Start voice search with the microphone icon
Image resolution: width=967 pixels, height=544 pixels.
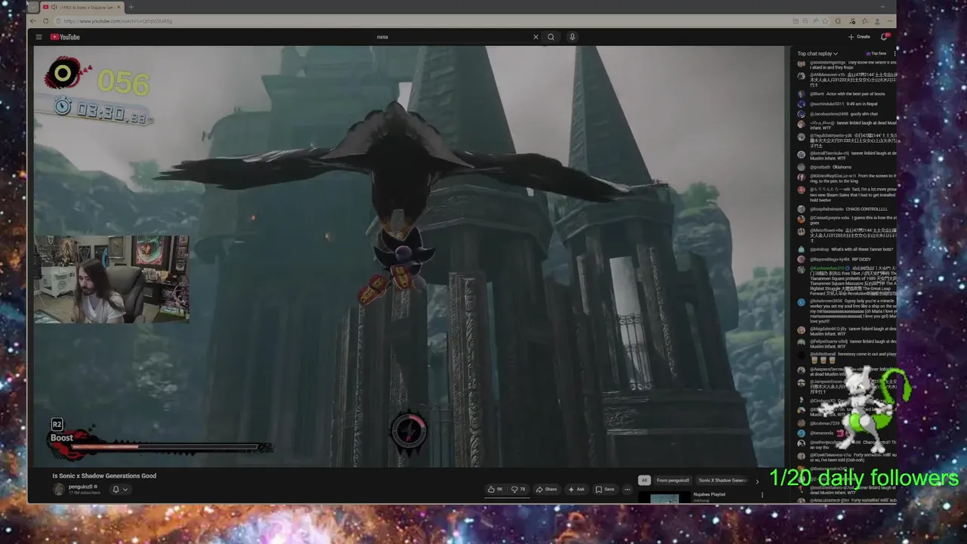572,37
